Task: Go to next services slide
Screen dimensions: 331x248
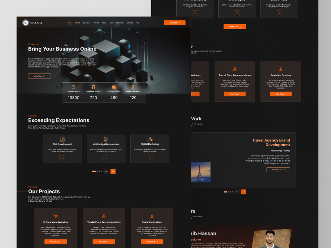Action: click(x=113, y=171)
